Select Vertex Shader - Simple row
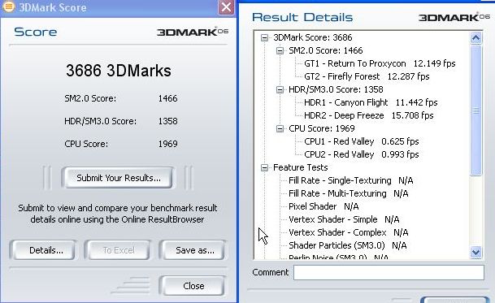 (x=344, y=219)
